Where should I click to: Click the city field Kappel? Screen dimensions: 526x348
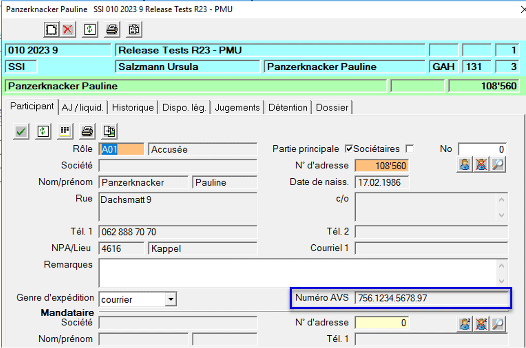pos(203,249)
